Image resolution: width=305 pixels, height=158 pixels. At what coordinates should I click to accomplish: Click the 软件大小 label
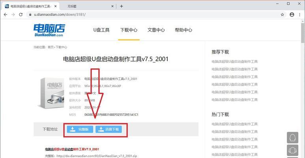(75, 100)
